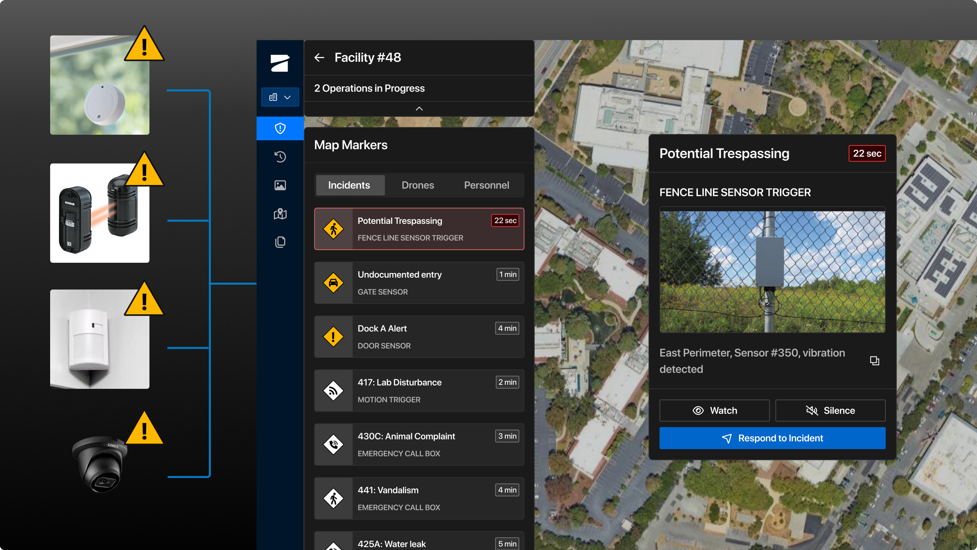This screenshot has height=550, width=977.
Task: Click the DOOR SENSOR subtitle
Action: [384, 346]
